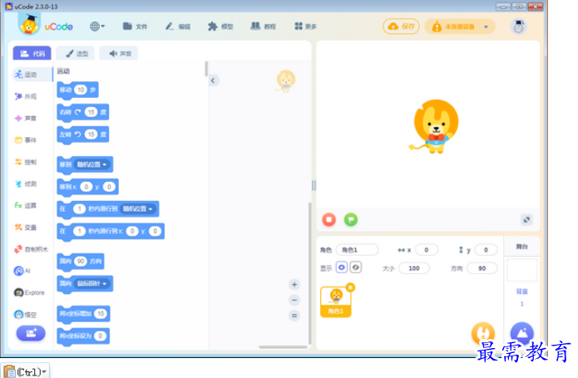The image size is (578, 378).
Task: Click the user avatar icon
Action: [518, 27]
